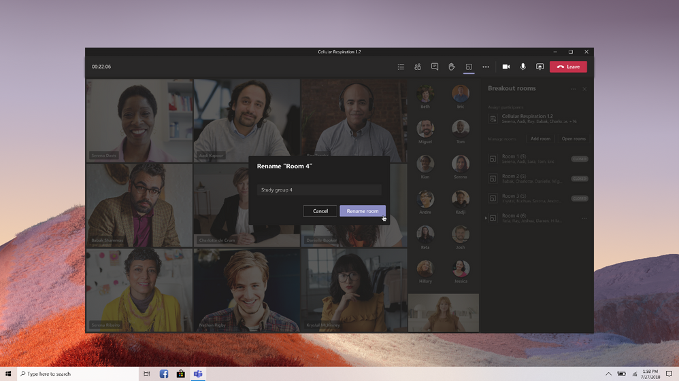
Task: Click the share screen icon
Action: point(540,67)
